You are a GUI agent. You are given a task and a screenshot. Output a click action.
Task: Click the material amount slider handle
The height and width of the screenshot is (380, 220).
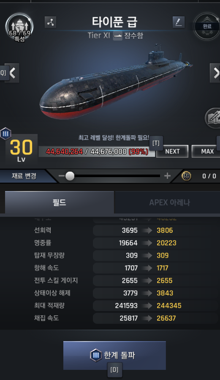(x=70, y=176)
